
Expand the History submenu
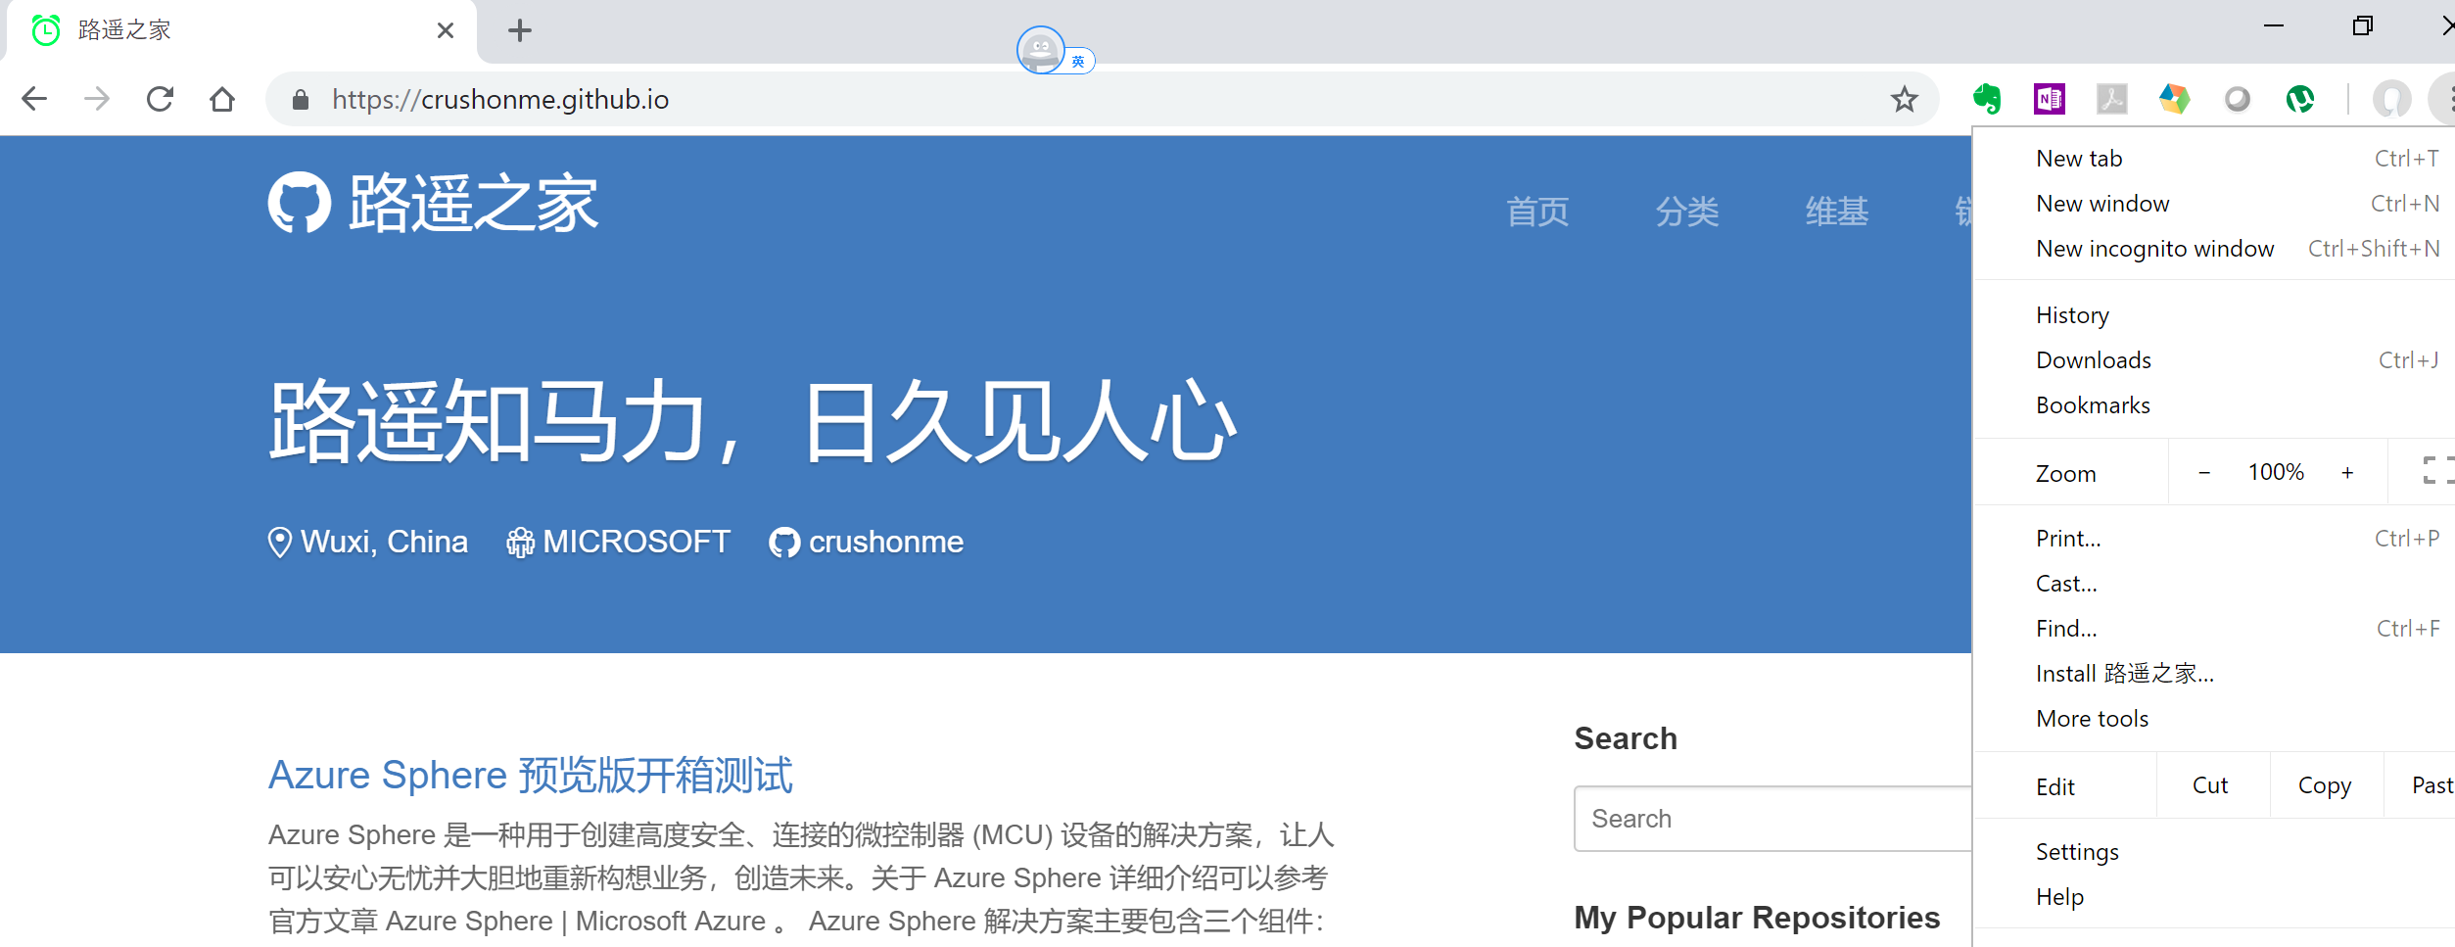(2214, 315)
